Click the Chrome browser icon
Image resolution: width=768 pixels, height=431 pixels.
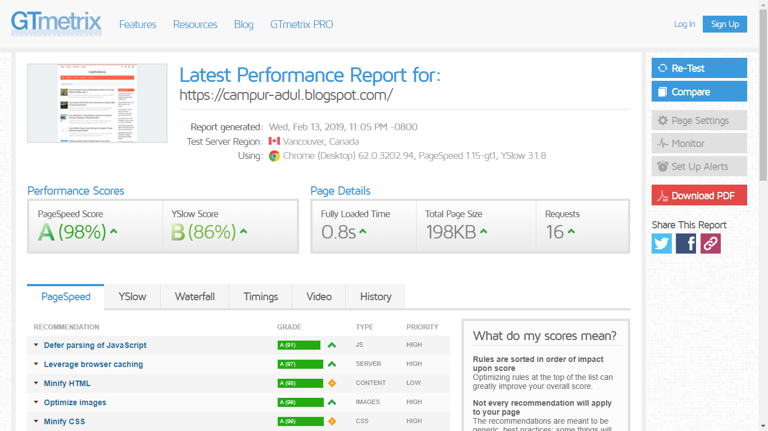click(274, 156)
